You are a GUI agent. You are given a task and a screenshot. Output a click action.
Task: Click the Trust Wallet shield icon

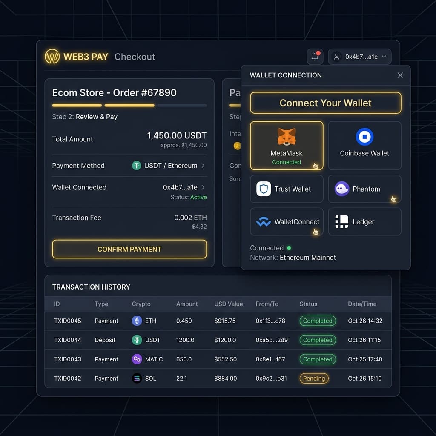pos(264,189)
